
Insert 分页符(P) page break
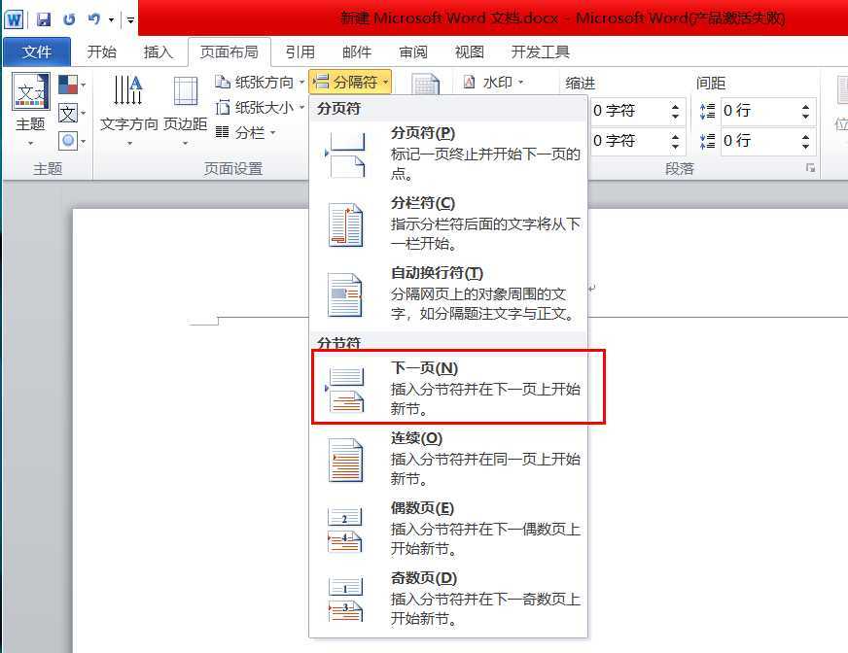pyautogui.click(x=448, y=155)
